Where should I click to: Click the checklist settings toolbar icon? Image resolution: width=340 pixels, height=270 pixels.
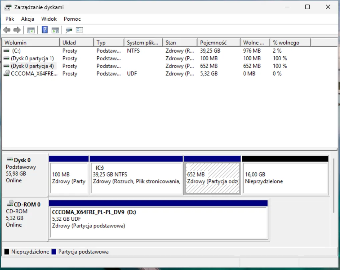coord(79,30)
